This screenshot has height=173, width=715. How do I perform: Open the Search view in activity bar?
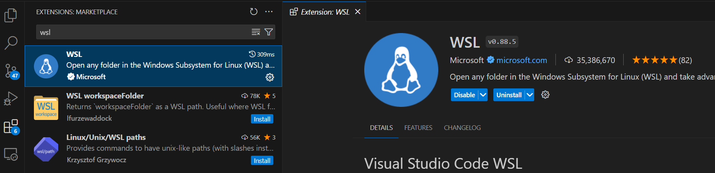tap(11, 43)
